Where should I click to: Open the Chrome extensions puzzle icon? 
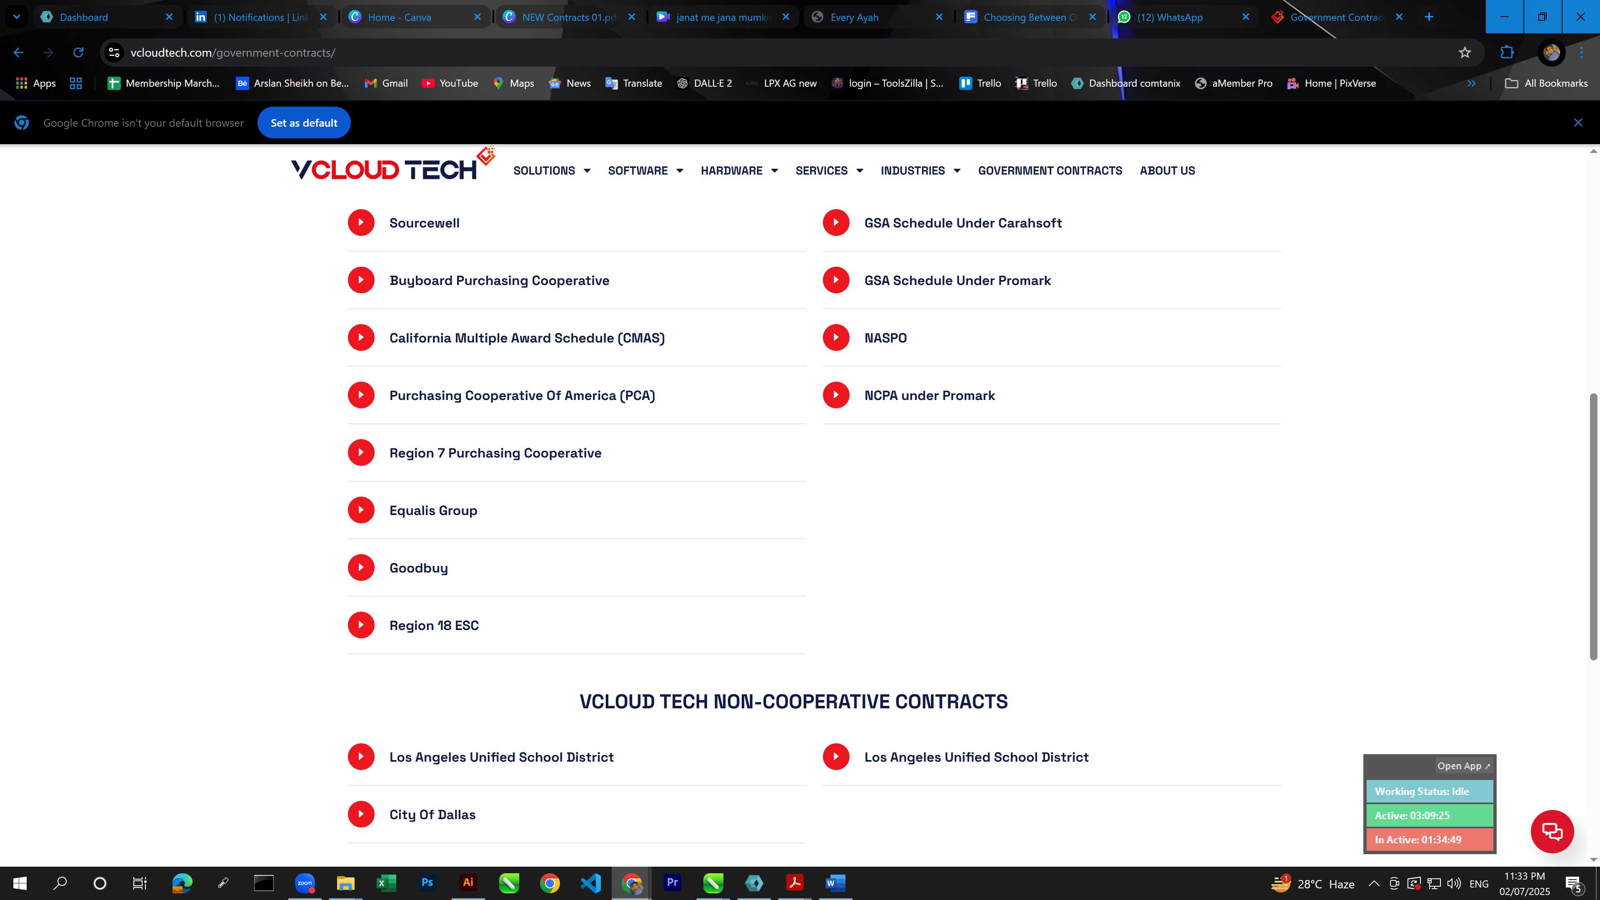pos(1507,53)
